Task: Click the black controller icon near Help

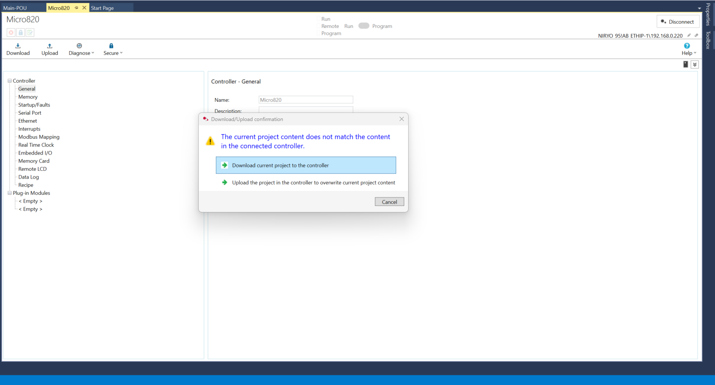Action: pyautogui.click(x=685, y=64)
